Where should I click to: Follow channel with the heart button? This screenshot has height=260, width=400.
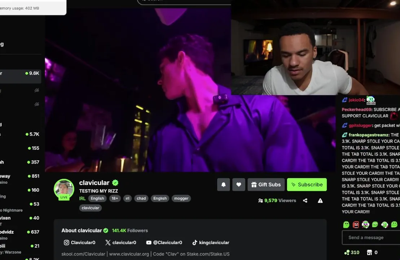pos(238,185)
